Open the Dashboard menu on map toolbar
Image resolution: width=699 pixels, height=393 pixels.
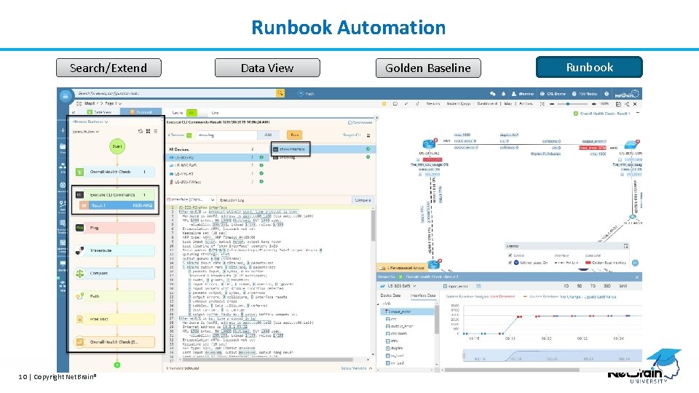487,103
